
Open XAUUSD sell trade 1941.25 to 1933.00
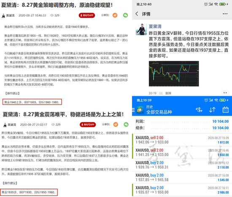coord(182,153)
